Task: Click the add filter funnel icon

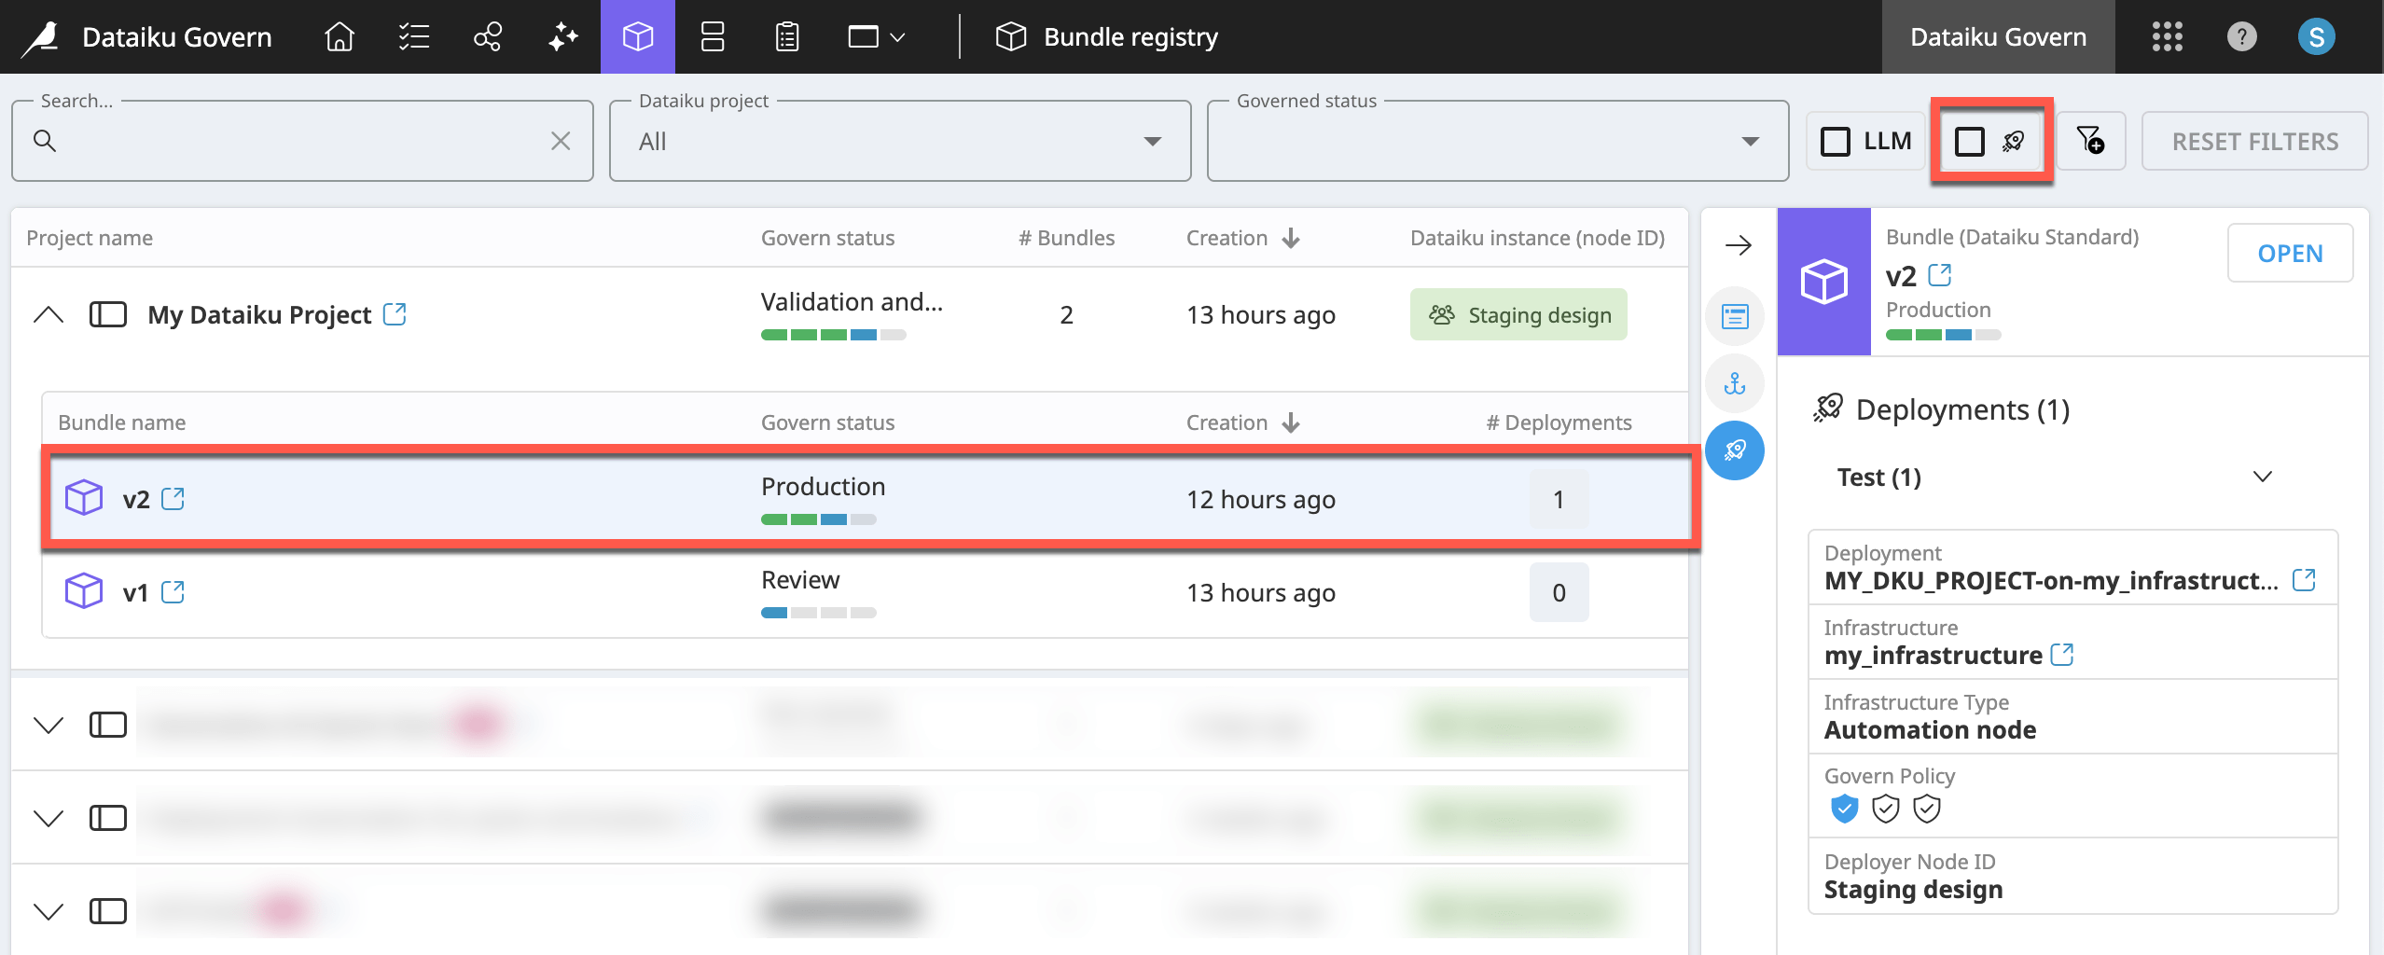Action: (2091, 141)
